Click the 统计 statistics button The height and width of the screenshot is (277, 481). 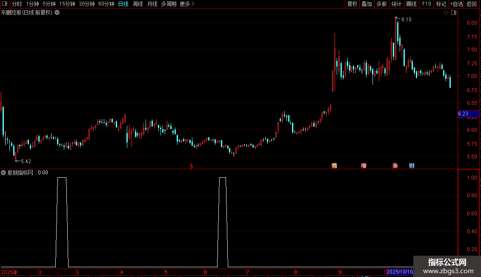tap(396, 4)
